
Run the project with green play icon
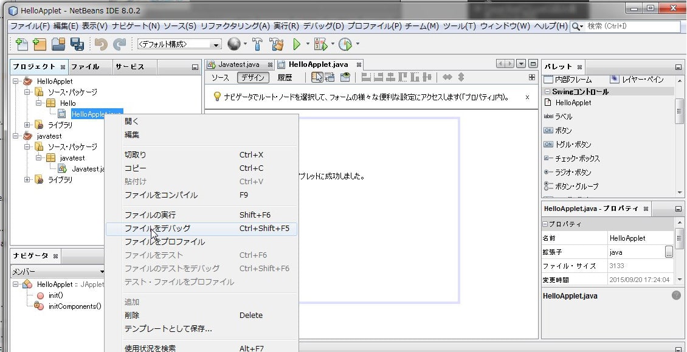point(297,44)
